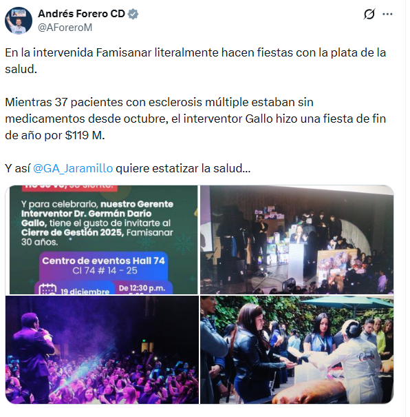Click the paragraph starting 'Mientras 37 pacientes'

click(x=195, y=119)
